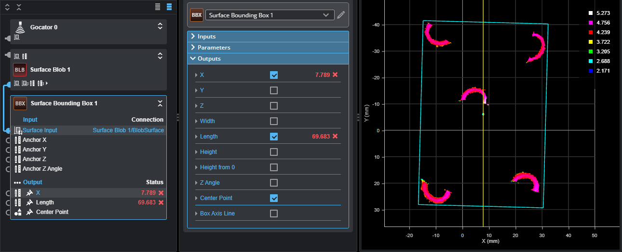
Task: Collapse the Surface Bounding Box 1 card
Action: point(160,103)
